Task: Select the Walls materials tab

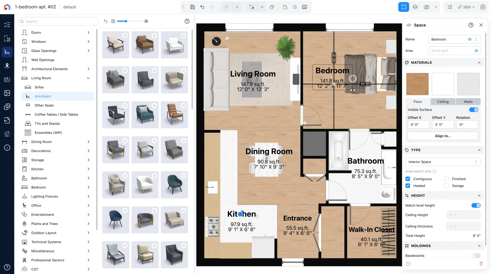Action: 468,102
